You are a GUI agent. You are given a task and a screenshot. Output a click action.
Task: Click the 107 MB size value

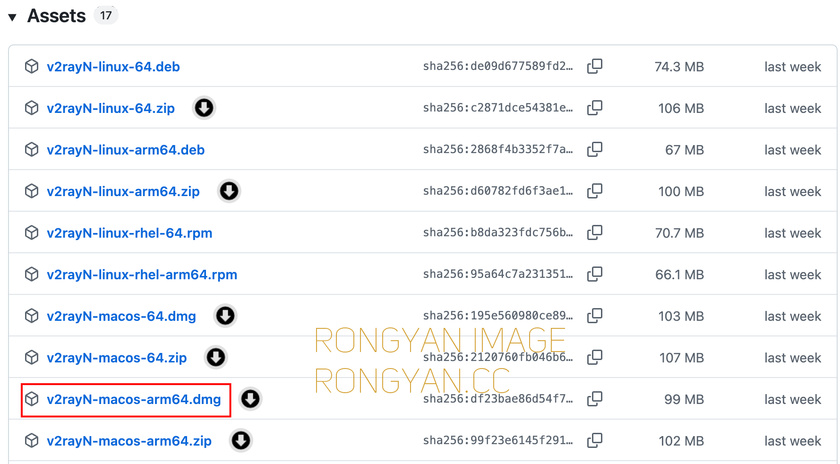[682, 358]
